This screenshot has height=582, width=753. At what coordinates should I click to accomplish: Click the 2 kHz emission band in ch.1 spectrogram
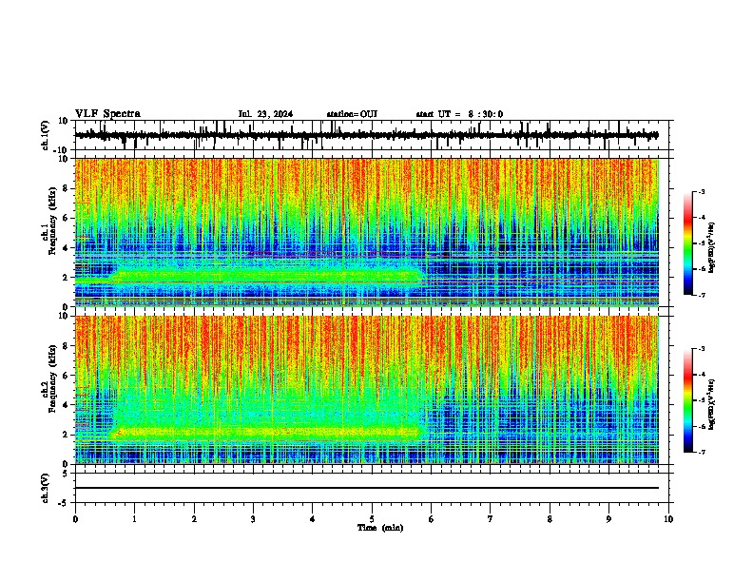(266, 277)
